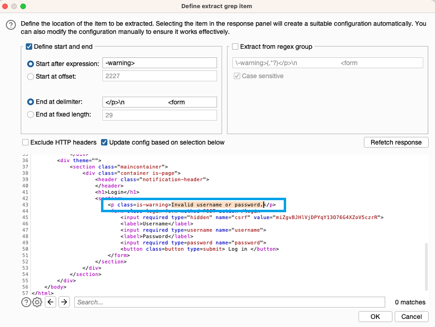Open the dialog help icon beside the description
Screen dimensions: 435x327
coord(11,25)
